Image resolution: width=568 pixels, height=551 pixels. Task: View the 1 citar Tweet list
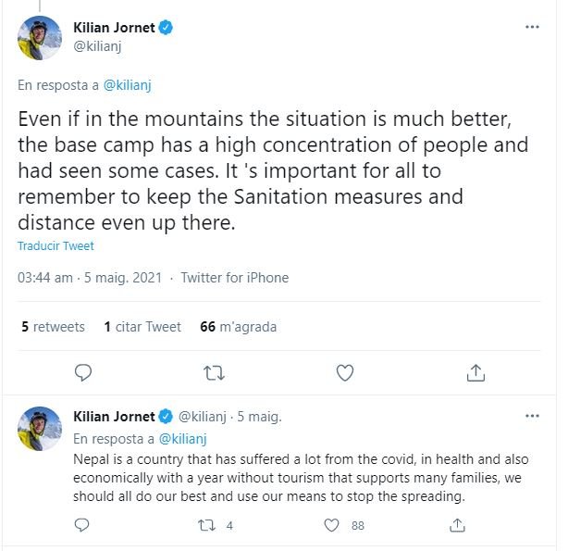(x=142, y=327)
